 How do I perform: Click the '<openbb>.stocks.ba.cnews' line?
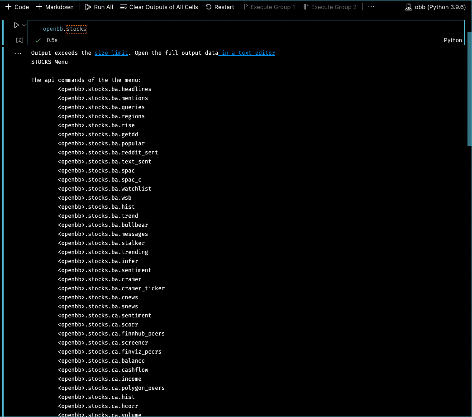pos(98,297)
